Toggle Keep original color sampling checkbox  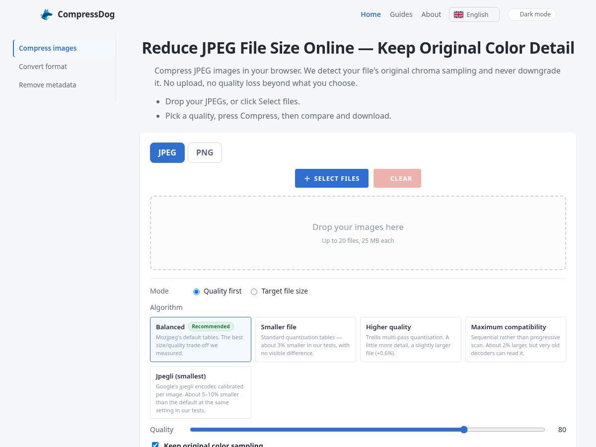[x=155, y=445]
